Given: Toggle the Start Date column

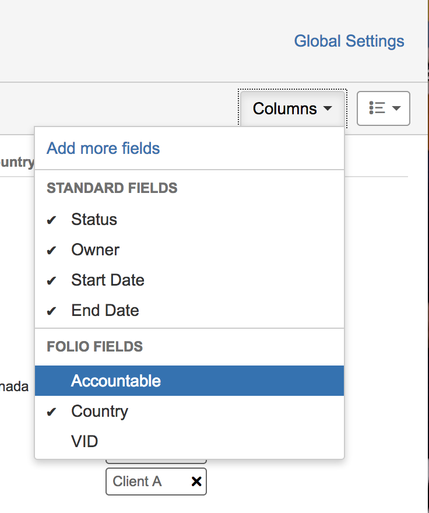Looking at the screenshot, I should pyautogui.click(x=108, y=280).
